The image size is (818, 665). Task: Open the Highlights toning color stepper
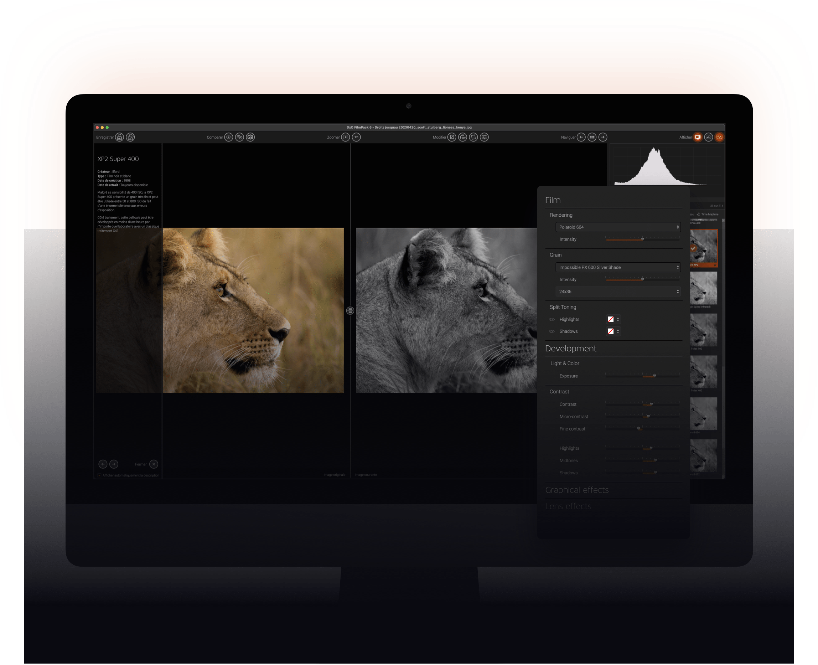[618, 319]
